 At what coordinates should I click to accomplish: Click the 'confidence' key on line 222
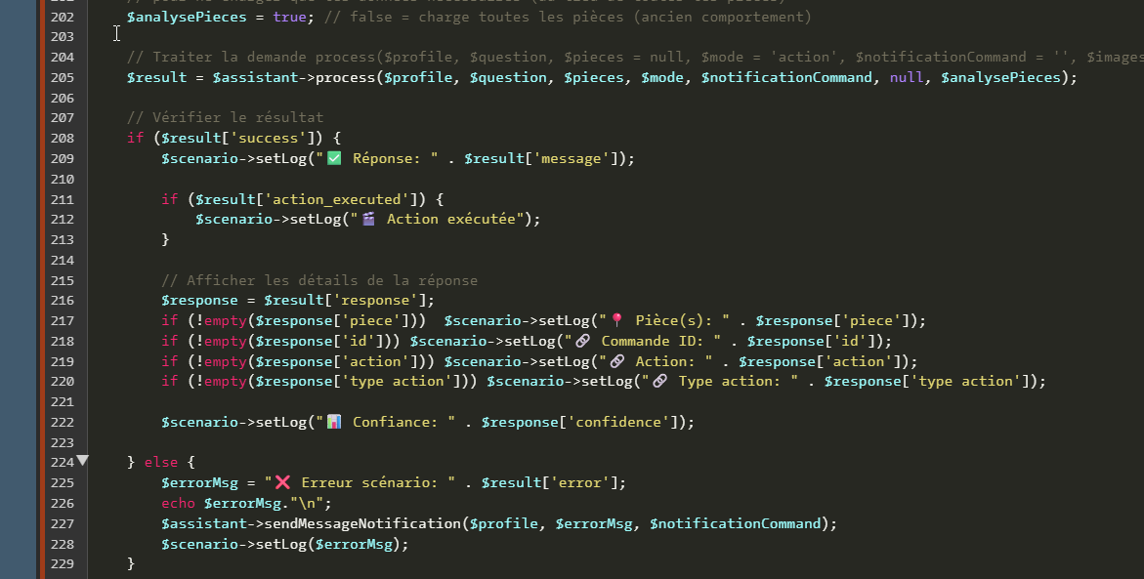(618, 422)
